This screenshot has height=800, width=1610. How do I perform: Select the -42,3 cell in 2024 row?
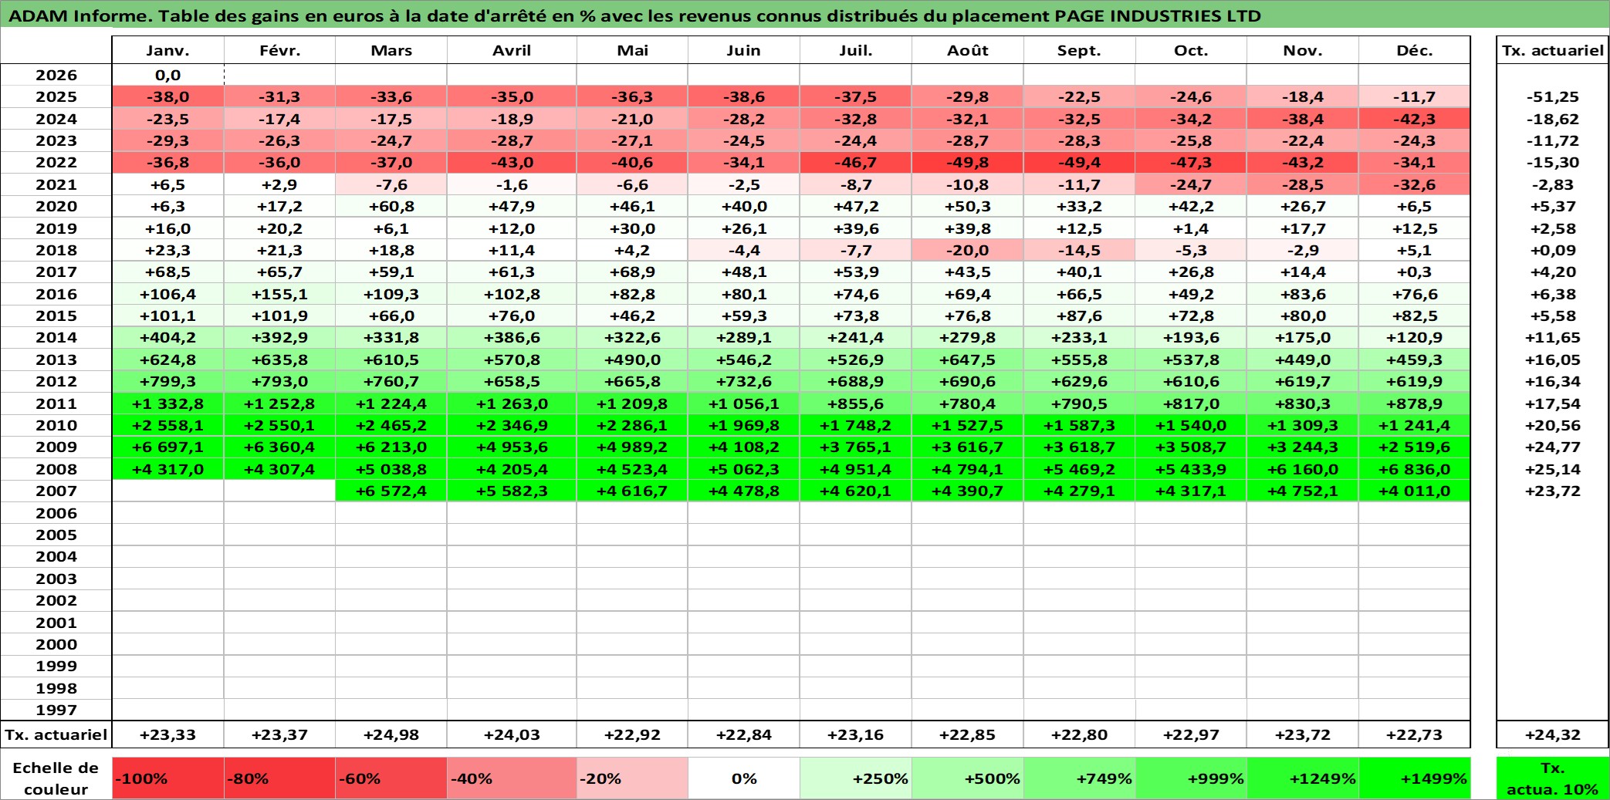[x=1415, y=119]
